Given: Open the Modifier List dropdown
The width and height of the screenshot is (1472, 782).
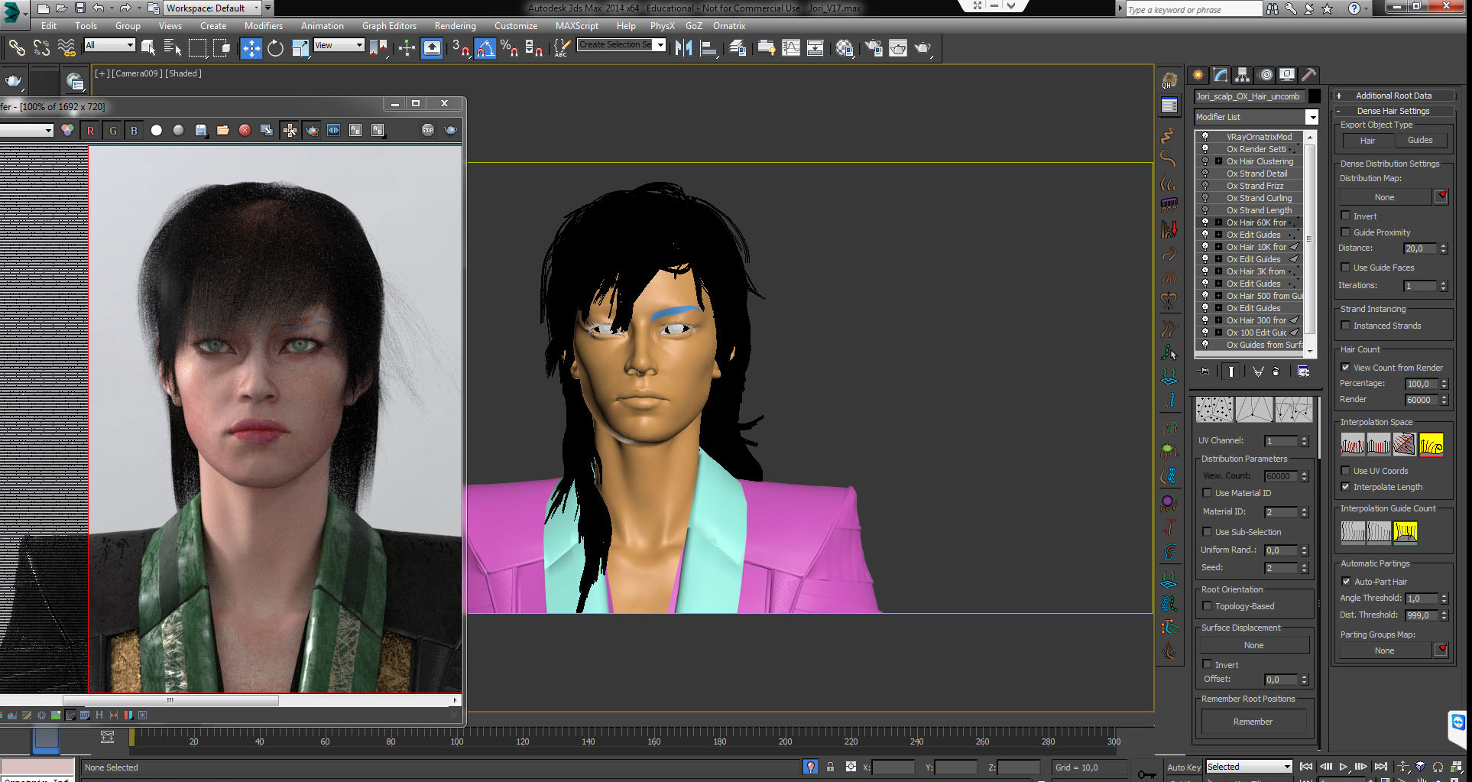Looking at the screenshot, I should coord(1312,117).
